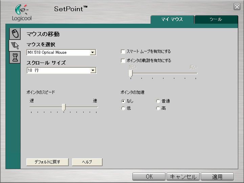244x183 pixels.
Task: Switch to the ツール tab
Action: [x=216, y=19]
